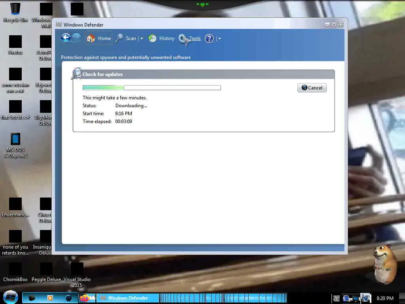The width and height of the screenshot is (405, 304).
Task: Click the magnifier icon beside Scan
Action: tap(119, 38)
